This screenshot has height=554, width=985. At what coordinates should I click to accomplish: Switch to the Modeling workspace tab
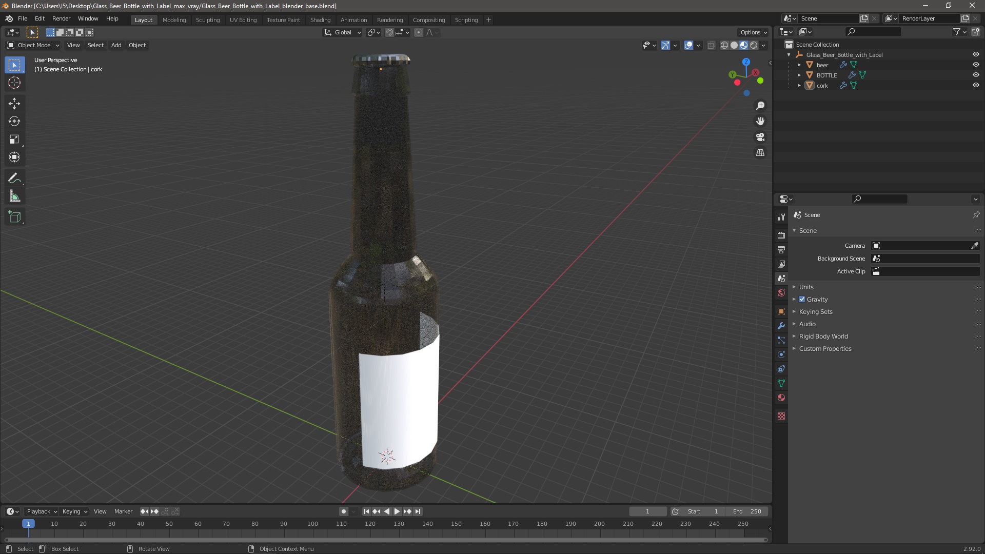pos(174,20)
